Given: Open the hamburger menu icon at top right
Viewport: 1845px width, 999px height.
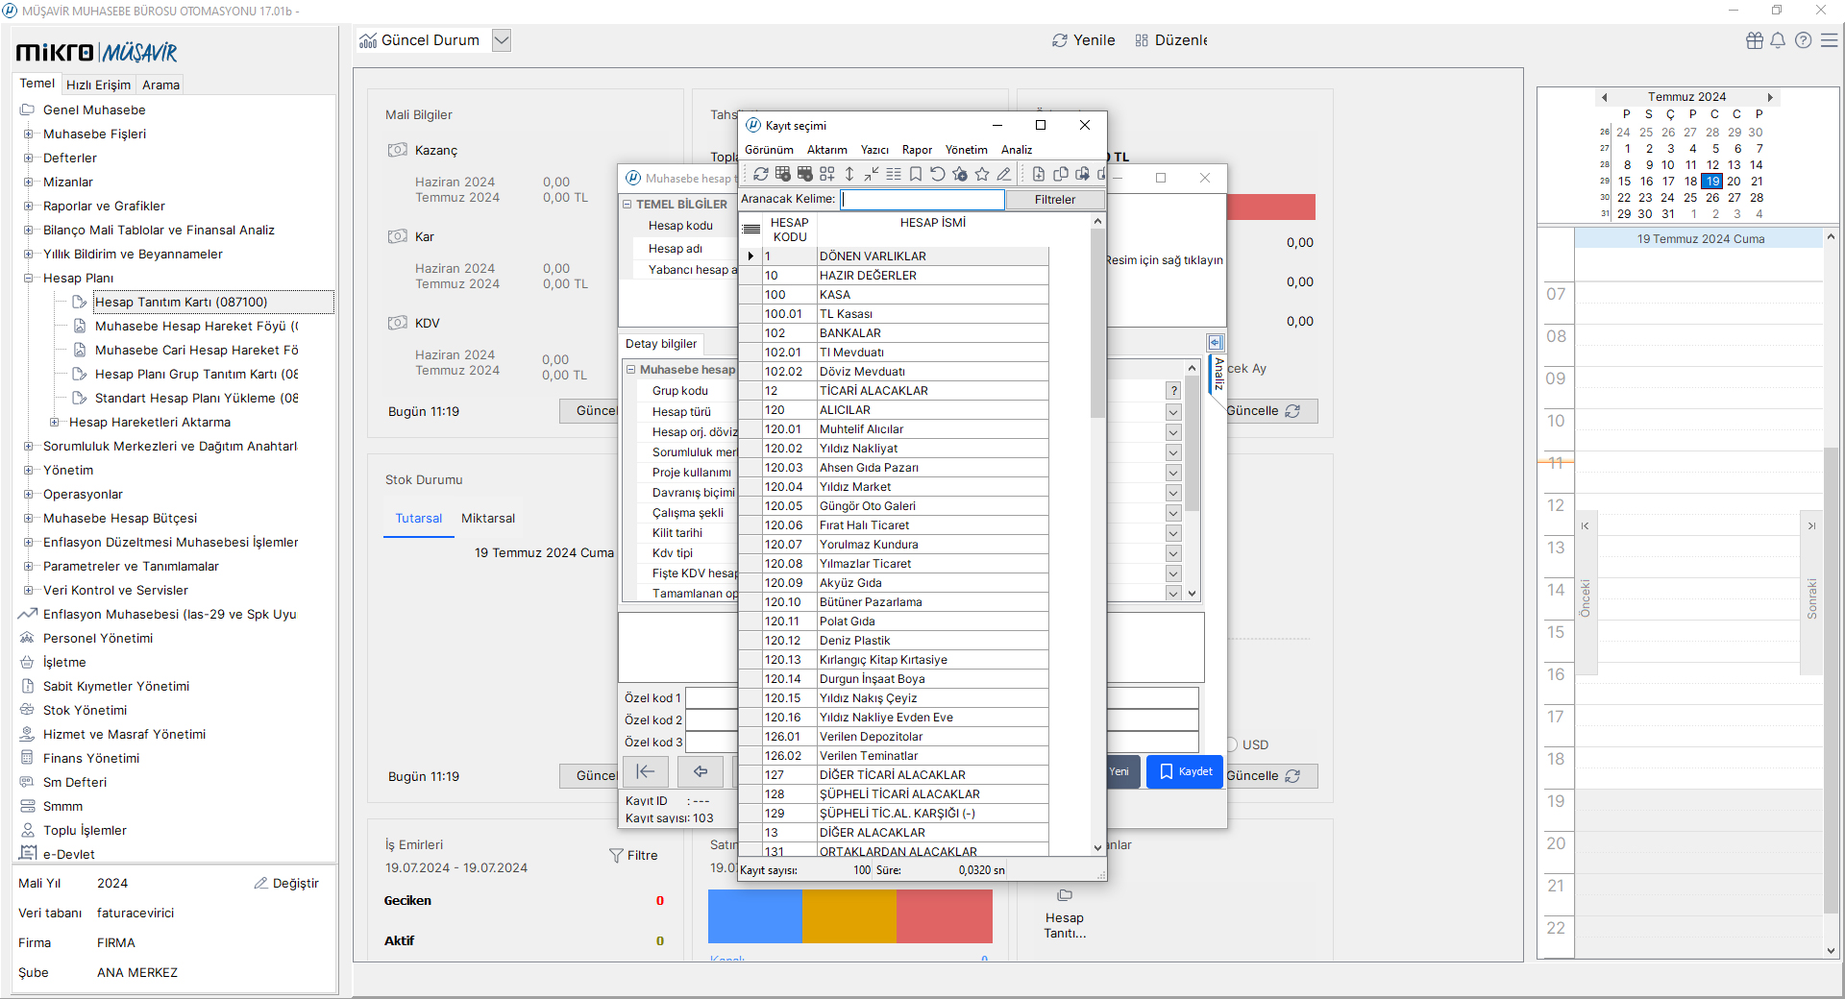Looking at the screenshot, I should point(1830,40).
